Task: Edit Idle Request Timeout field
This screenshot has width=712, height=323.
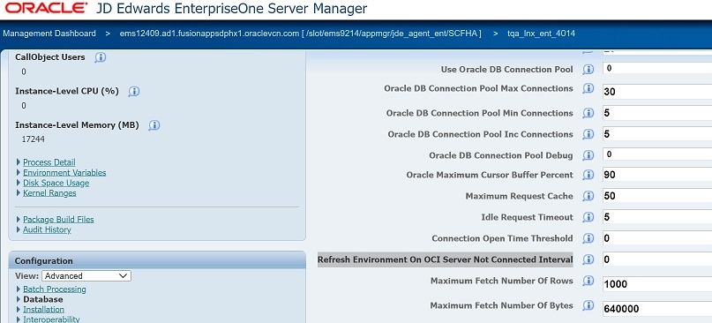Action: [657, 217]
